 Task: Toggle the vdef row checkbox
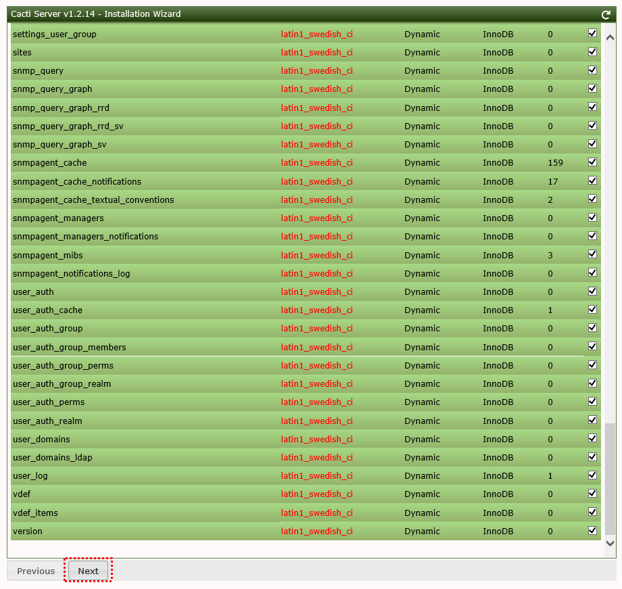coord(592,494)
